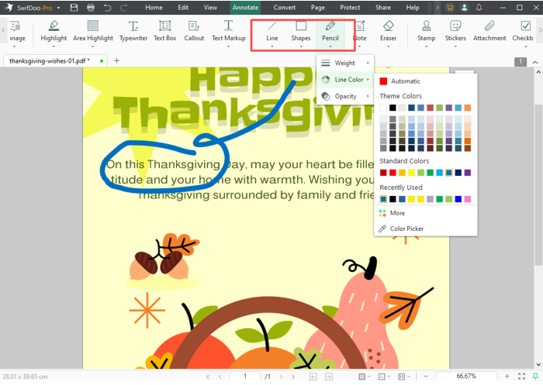This screenshot has width=543, height=385.
Task: Expand the Line Color submenu
Action: coord(345,80)
